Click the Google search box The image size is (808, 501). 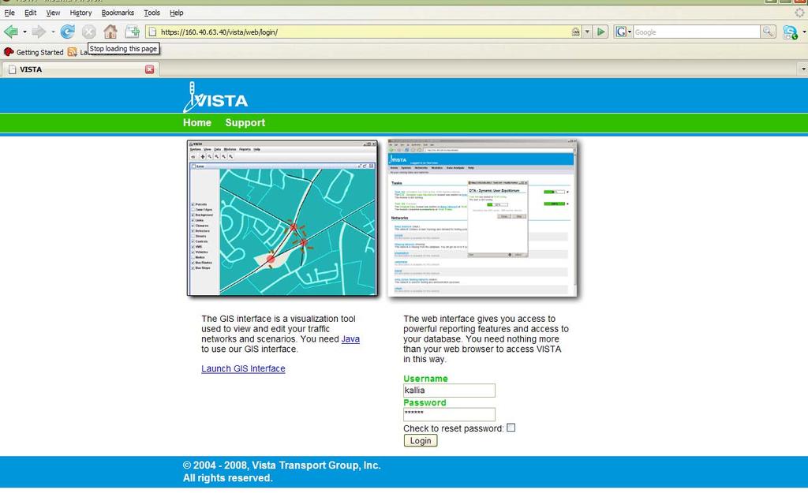[x=696, y=32]
